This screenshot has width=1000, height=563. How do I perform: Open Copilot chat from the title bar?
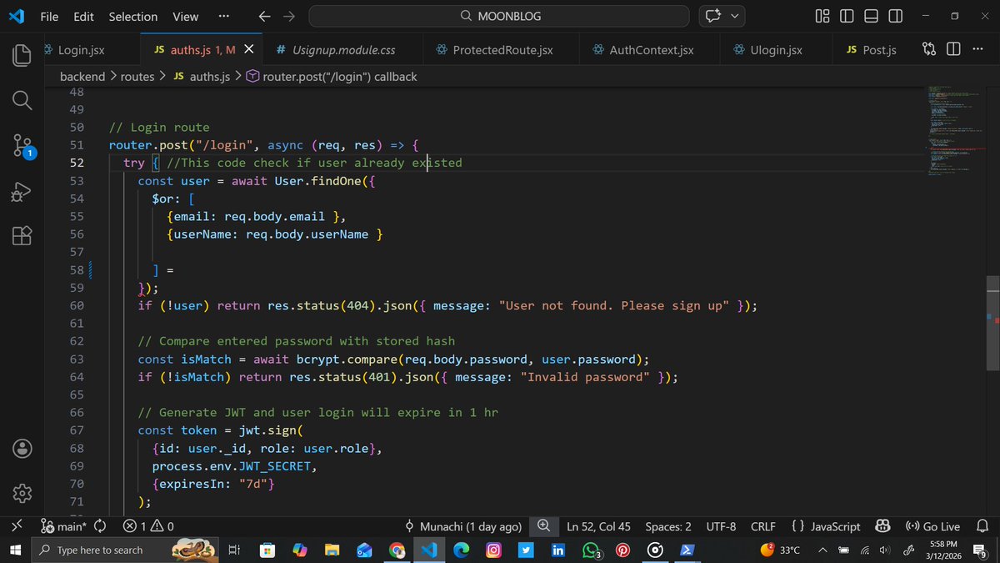pyautogui.click(x=712, y=16)
